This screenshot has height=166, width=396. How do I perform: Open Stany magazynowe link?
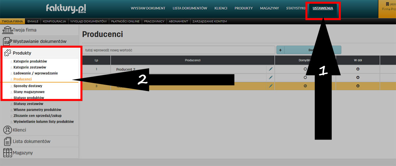[x=29, y=92]
